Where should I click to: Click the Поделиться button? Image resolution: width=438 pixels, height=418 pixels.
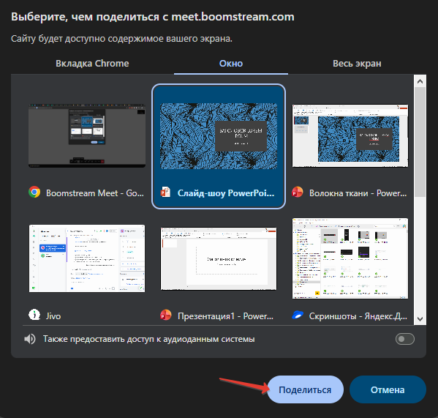[x=305, y=389]
